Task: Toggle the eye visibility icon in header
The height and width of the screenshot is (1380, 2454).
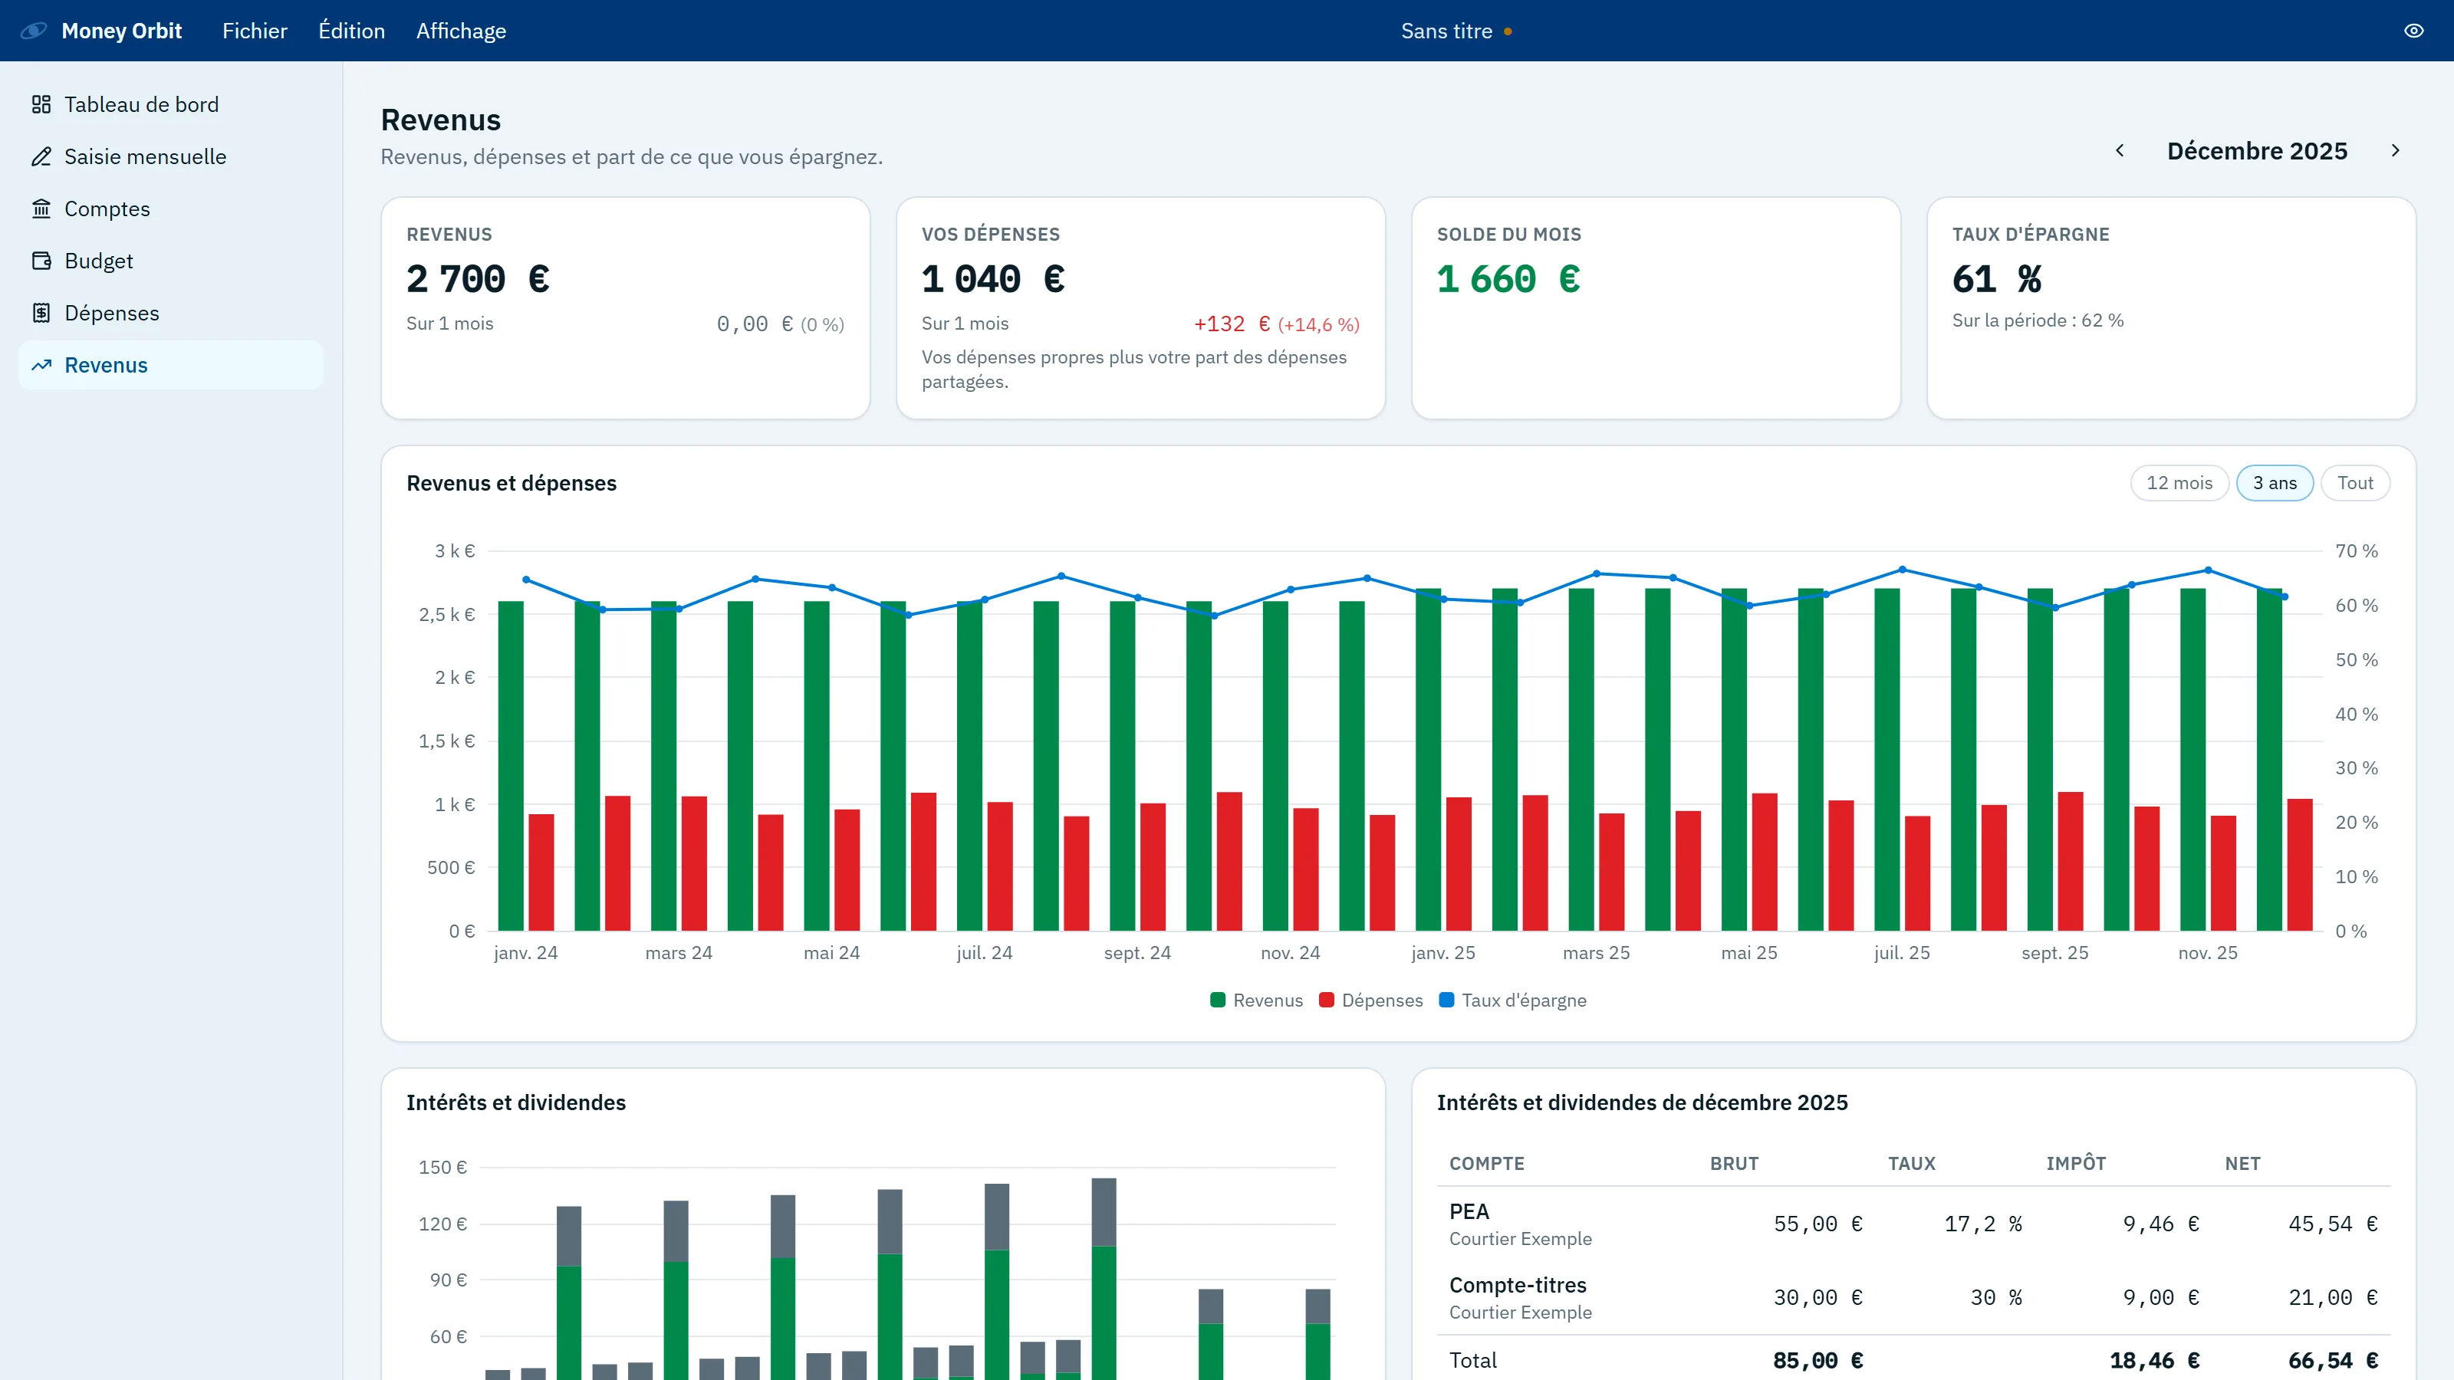Action: [x=2413, y=31]
